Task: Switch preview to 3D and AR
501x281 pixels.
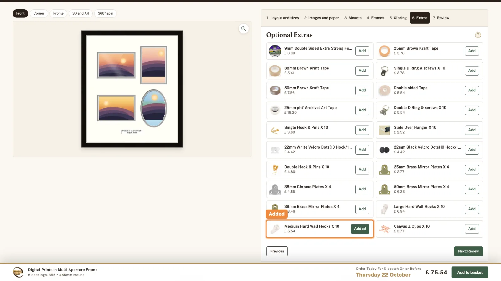Action: pyautogui.click(x=81, y=13)
